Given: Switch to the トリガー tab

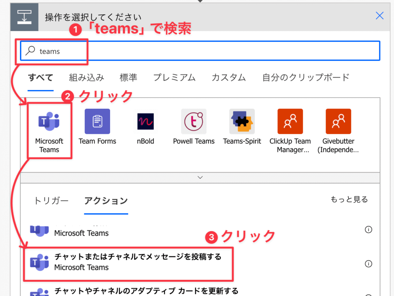Looking at the screenshot, I should click(51, 201).
